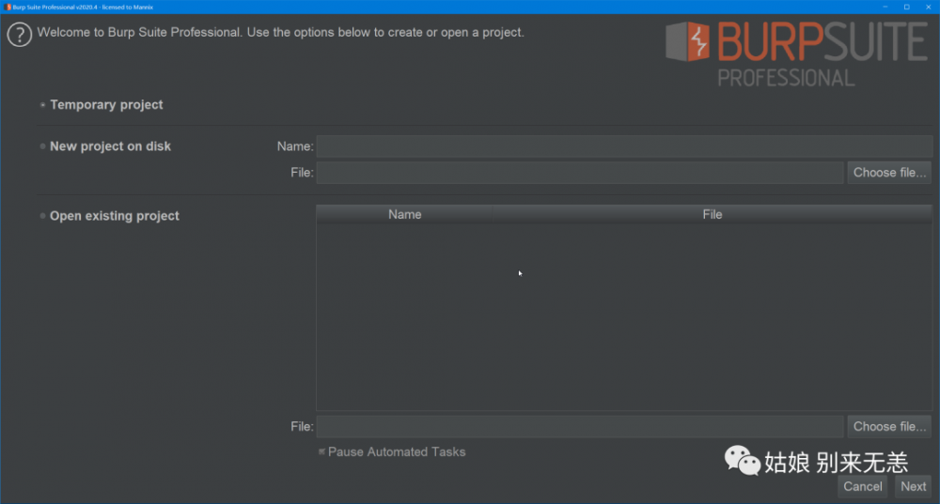Proceed with the Next button

coord(913,487)
